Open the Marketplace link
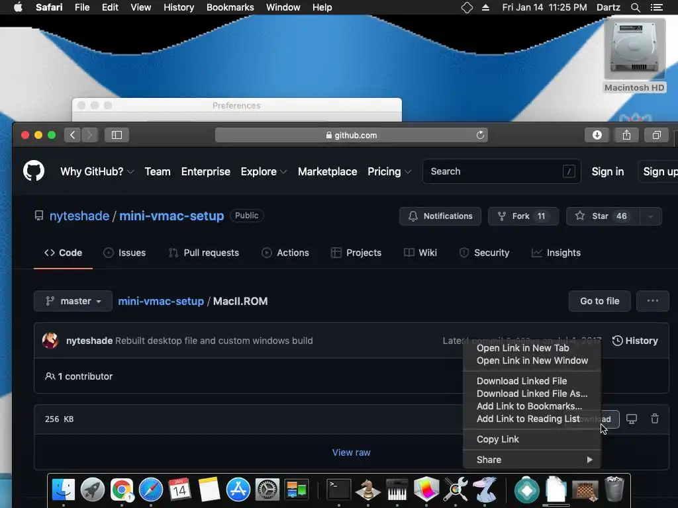678x508 pixels. point(327,171)
